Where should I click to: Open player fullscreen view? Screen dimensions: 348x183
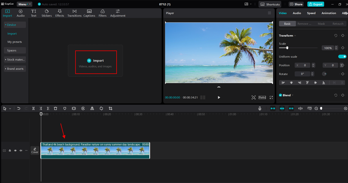coord(271,97)
